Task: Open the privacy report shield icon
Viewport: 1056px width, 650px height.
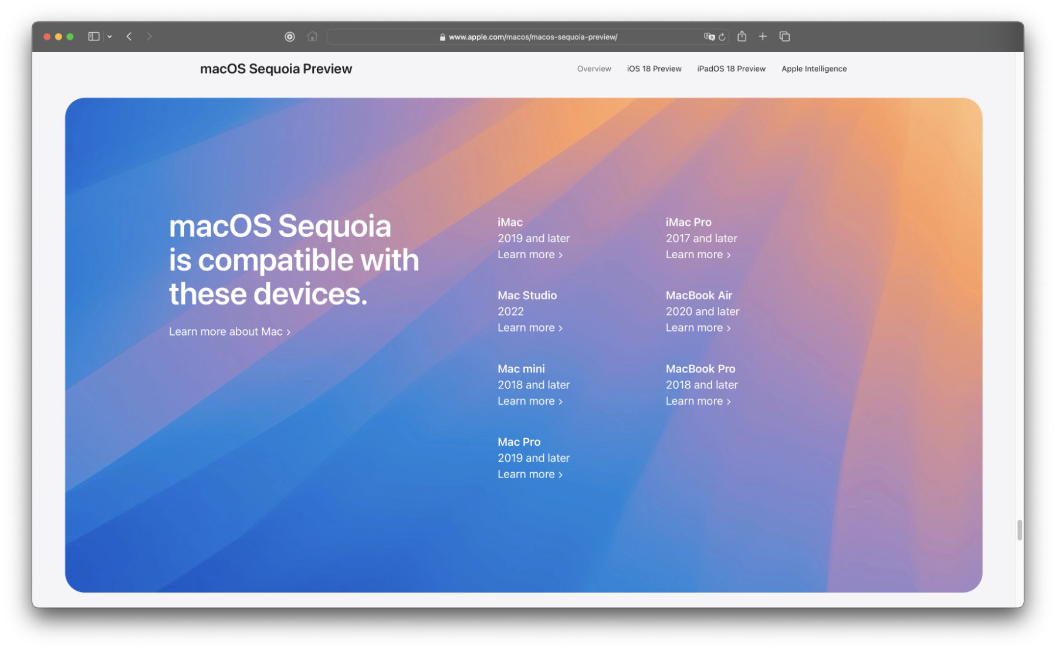Action: (x=290, y=36)
